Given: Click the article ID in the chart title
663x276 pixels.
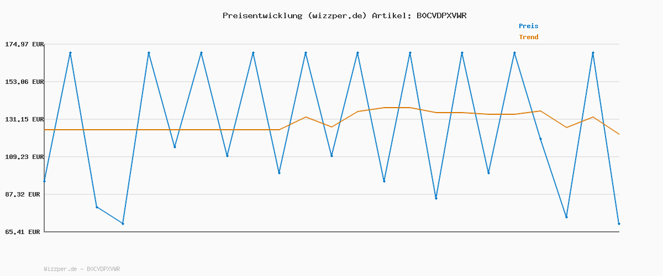Looking at the screenshot, I should (x=441, y=15).
